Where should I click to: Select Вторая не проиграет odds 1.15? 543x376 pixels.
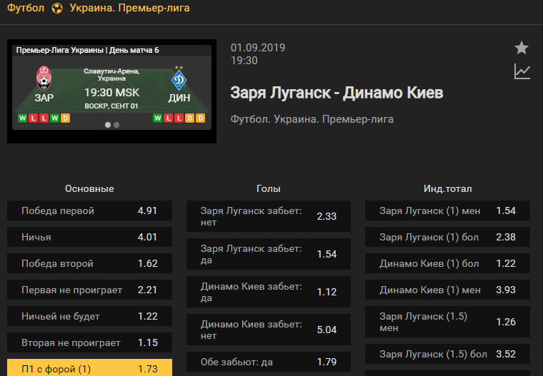89,342
